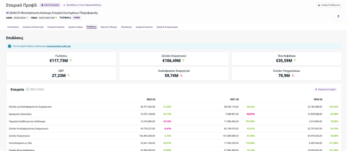Export table with Εξαγωγή σε Αρχείο
Screen dimensions: 347x151
pyautogui.click(x=325, y=90)
